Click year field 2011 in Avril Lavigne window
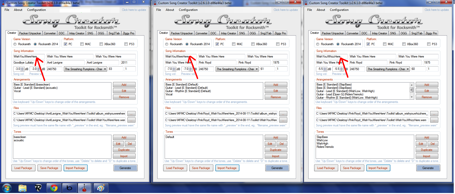455x194 pixels. pos(128,63)
